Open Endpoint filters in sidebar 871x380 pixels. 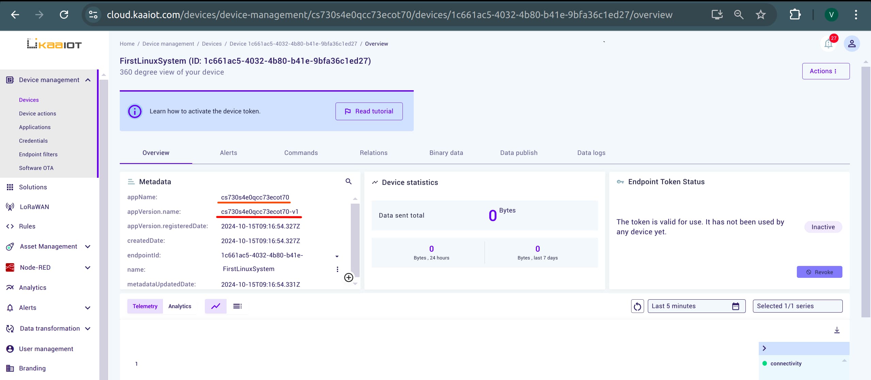(x=38, y=154)
